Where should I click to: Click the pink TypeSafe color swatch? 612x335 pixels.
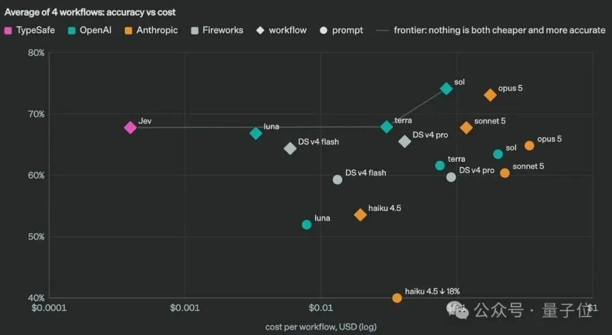pyautogui.click(x=8, y=31)
